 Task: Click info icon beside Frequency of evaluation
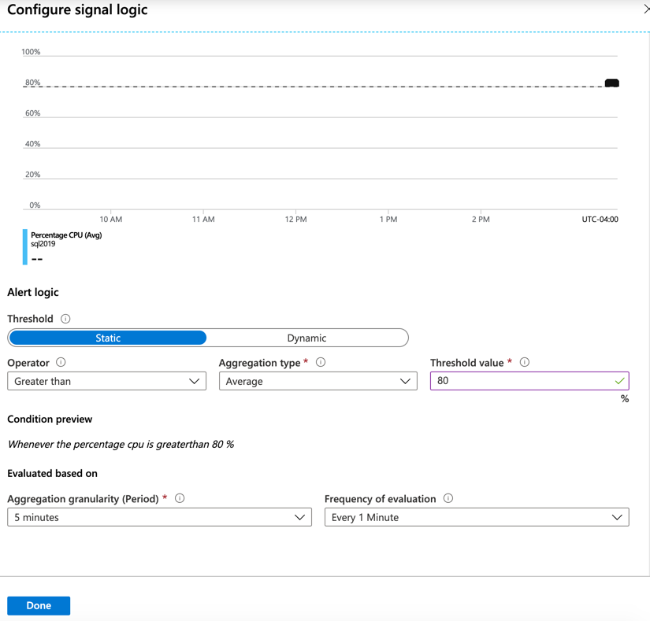click(448, 498)
